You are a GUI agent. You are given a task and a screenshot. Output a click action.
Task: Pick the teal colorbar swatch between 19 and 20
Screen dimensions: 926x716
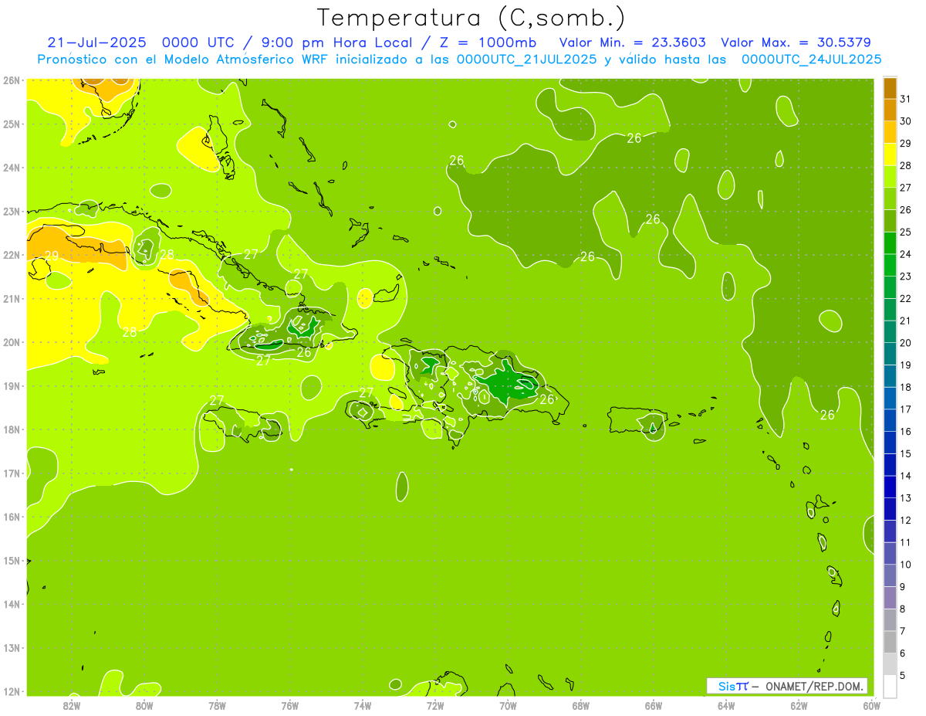(891, 355)
